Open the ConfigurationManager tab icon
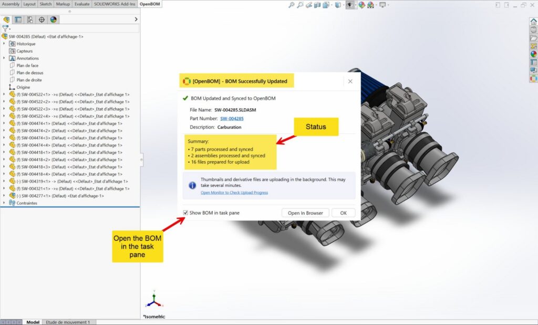The image size is (538, 325). coord(30,19)
